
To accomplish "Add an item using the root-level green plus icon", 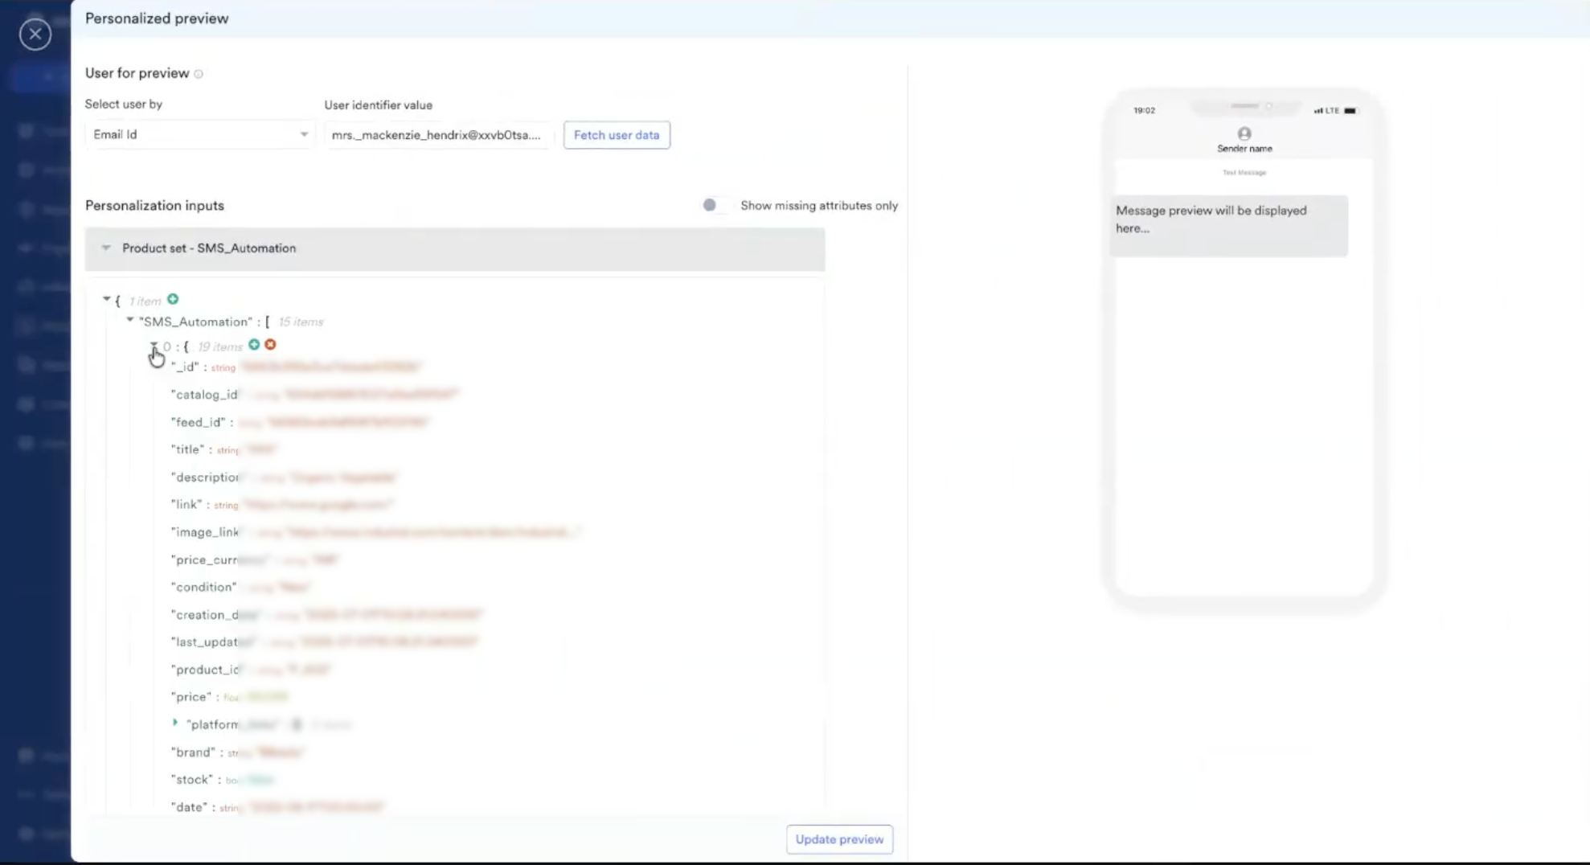I will click(x=173, y=300).
